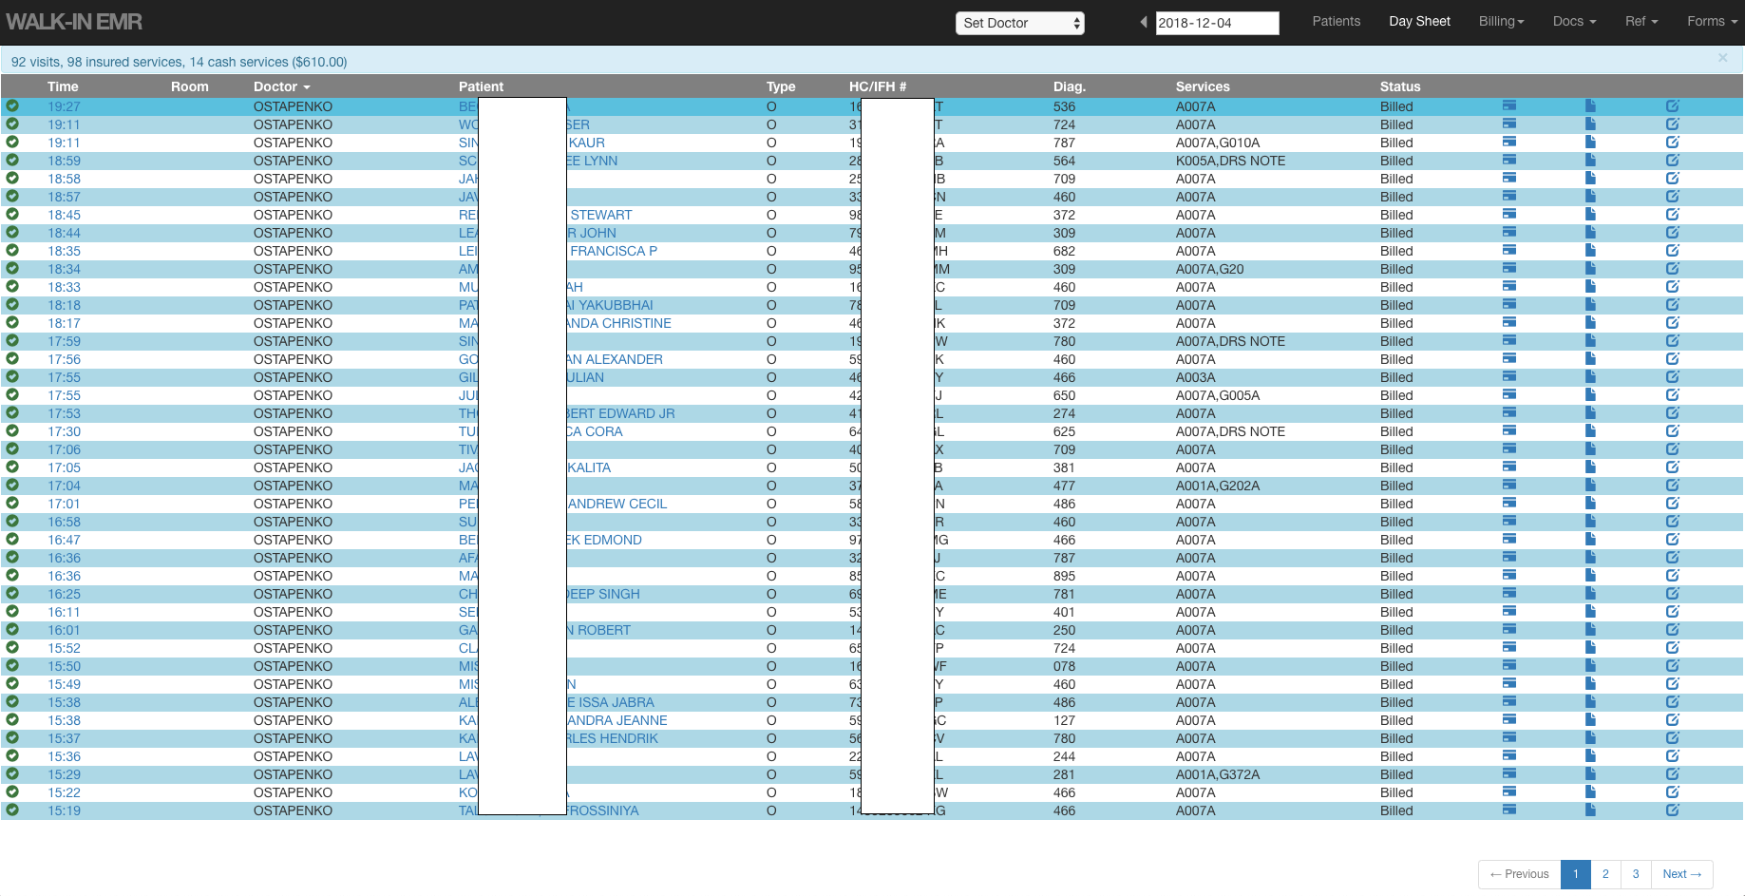
Task: Open billing card icon for 17:04 visit
Action: point(1509,485)
